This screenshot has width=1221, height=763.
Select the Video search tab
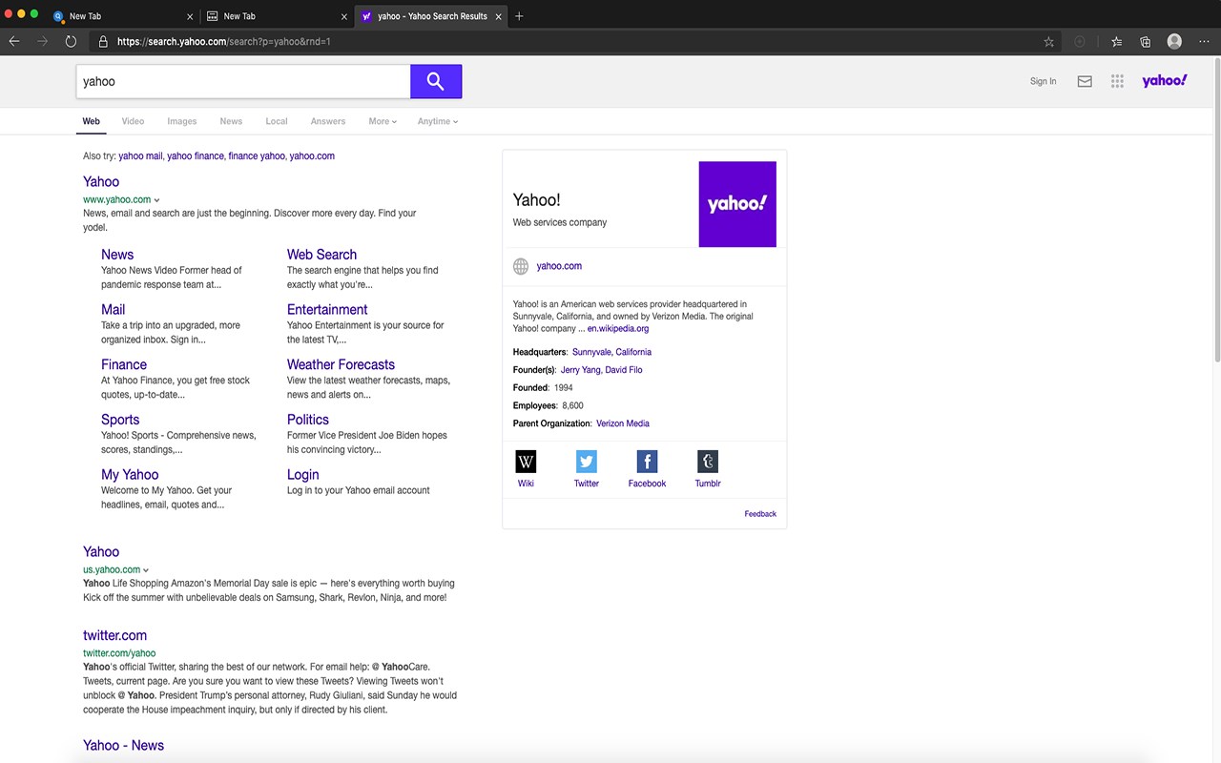point(133,121)
